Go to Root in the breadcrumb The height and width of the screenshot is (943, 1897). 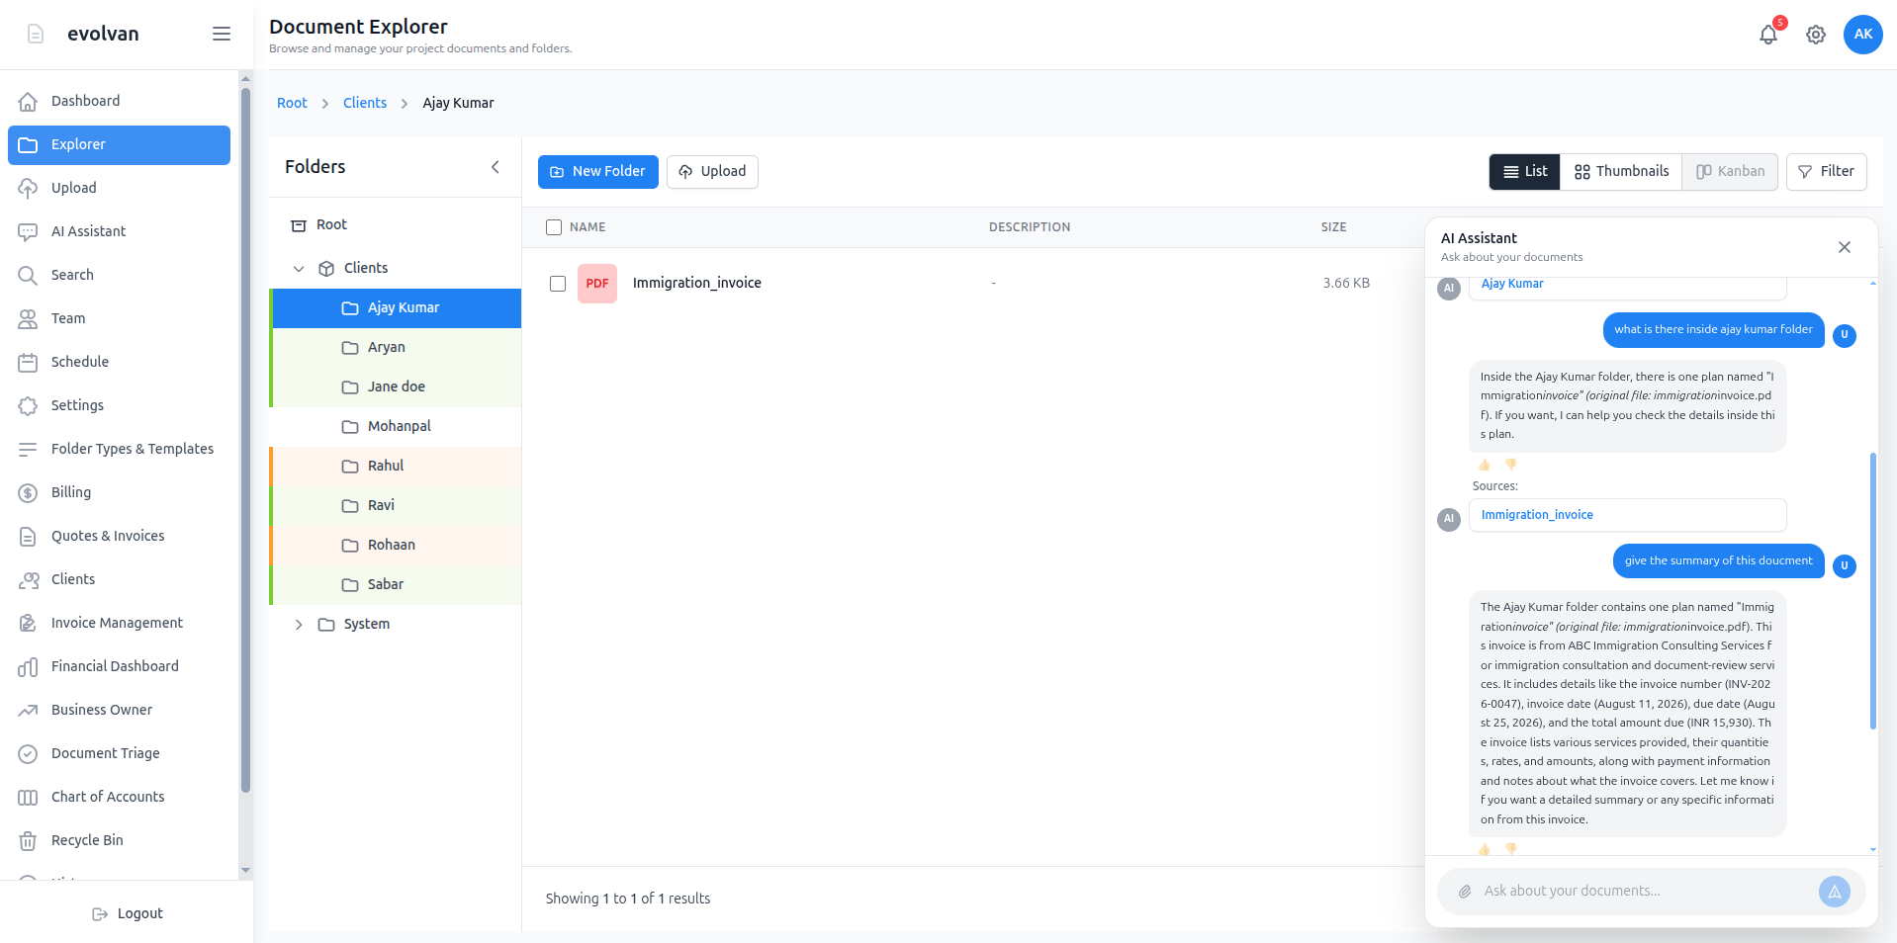click(292, 103)
